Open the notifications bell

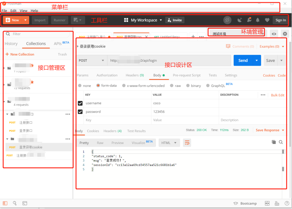[x=258, y=20]
